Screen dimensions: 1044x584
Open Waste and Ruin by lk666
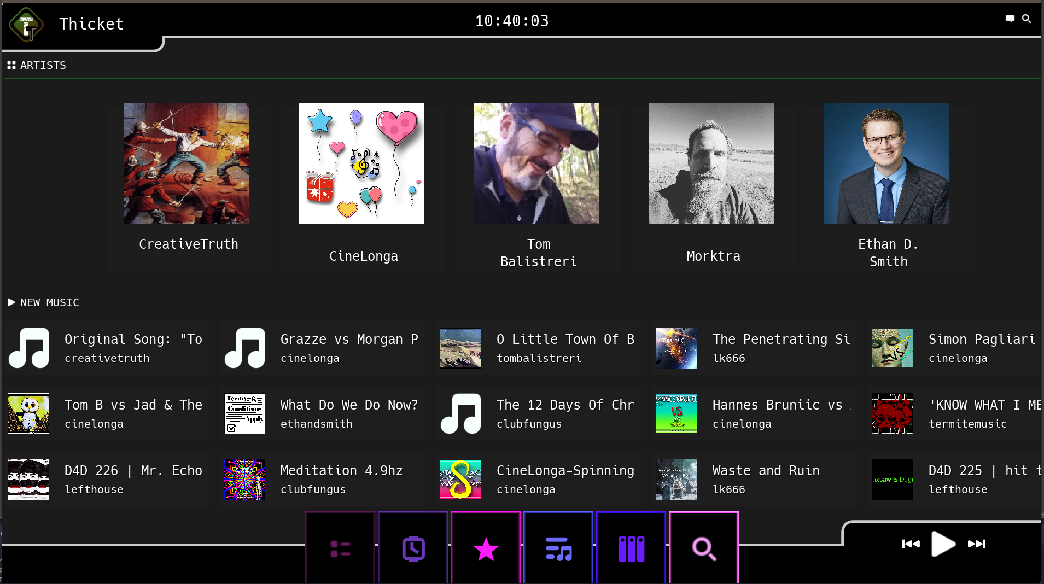point(755,479)
